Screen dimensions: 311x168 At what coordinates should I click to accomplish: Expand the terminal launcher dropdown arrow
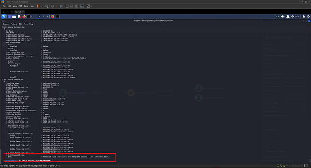tap(32, 16)
